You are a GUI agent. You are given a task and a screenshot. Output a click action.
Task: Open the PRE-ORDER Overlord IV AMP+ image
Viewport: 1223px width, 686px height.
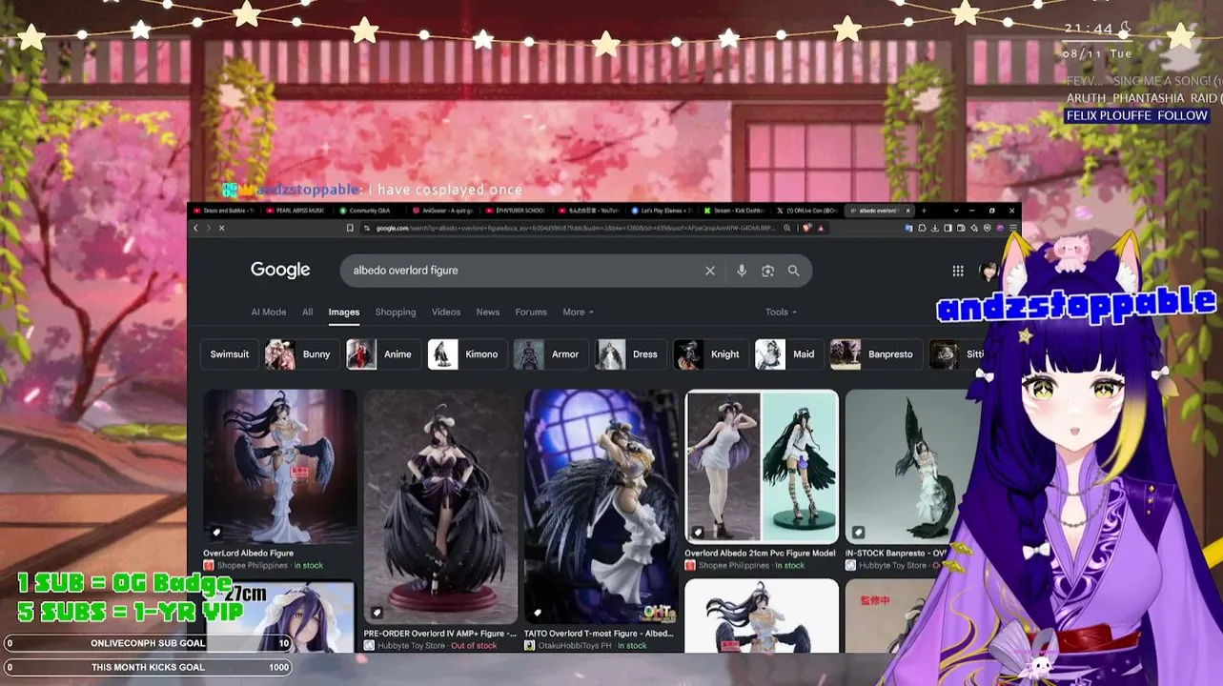440,506
